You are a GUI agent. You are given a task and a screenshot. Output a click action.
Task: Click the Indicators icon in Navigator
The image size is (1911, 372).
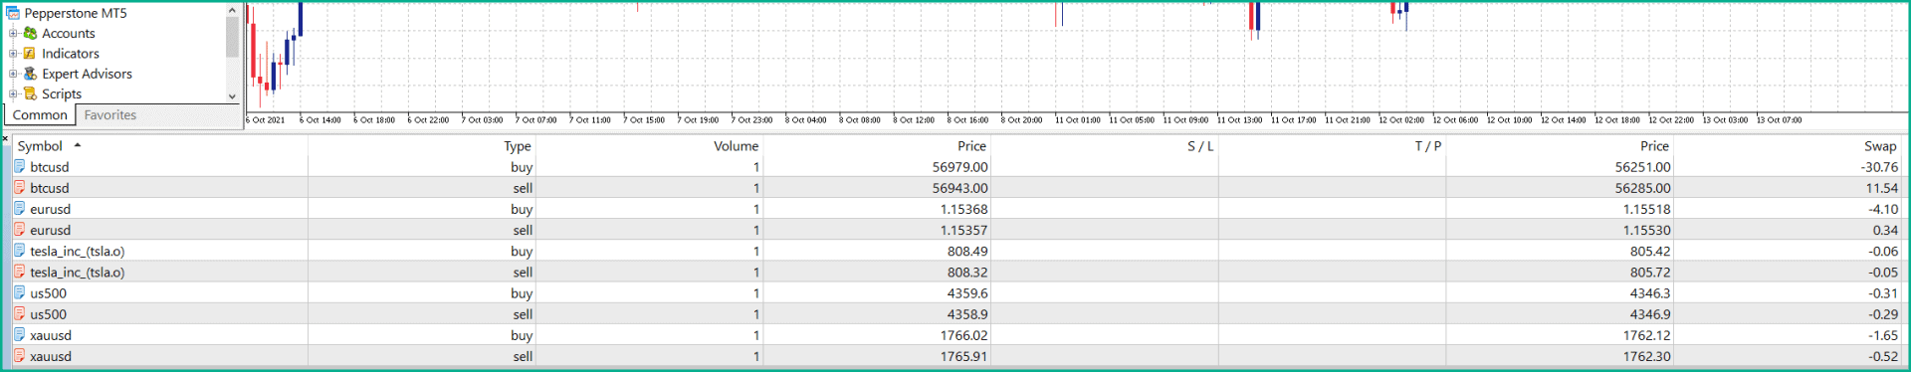30,54
